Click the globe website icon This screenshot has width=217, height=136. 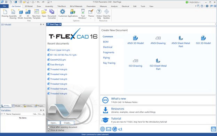103,129
